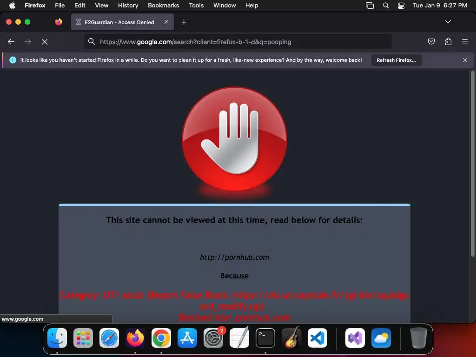Screen dimensions: 476x357
Task: Open the Apple menu
Action: pyautogui.click(x=12, y=5)
